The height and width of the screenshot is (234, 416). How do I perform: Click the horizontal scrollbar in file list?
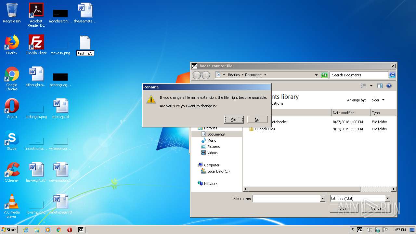pos(304,189)
